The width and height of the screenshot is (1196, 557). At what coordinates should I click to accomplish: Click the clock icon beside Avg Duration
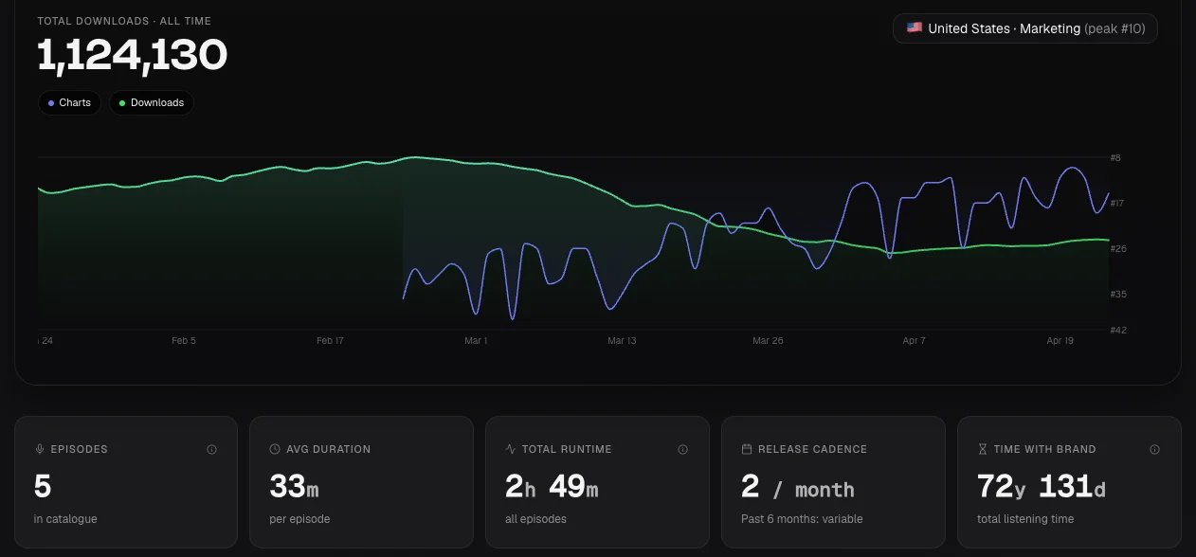pyautogui.click(x=275, y=449)
